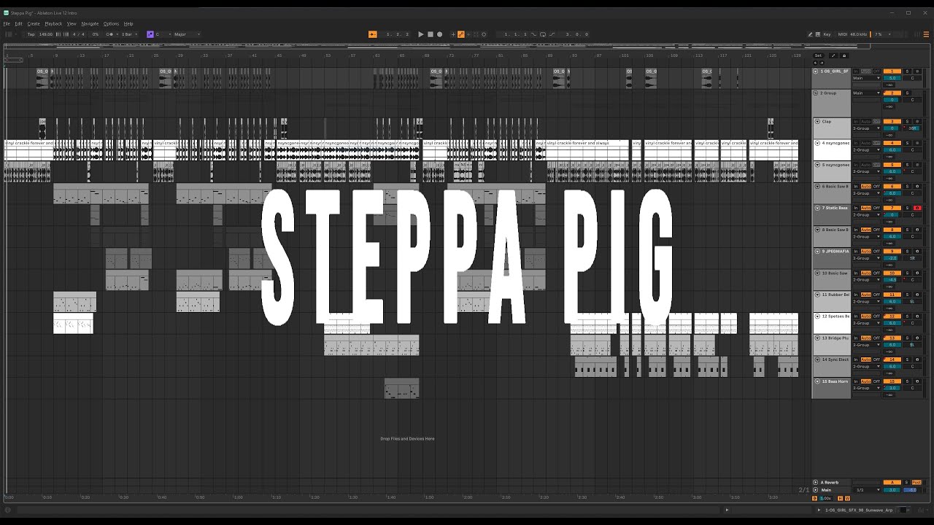Click the volume value 5.0 on track 1
The height and width of the screenshot is (525, 934).
point(892,78)
